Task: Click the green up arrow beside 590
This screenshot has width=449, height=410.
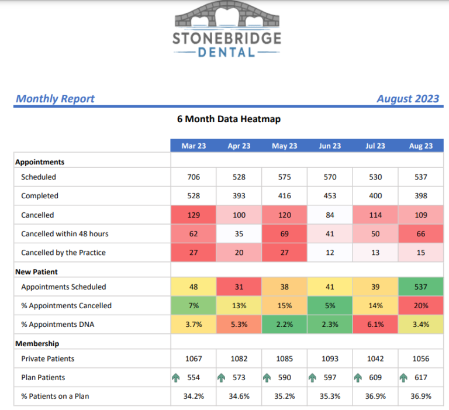Action: pos(267,378)
